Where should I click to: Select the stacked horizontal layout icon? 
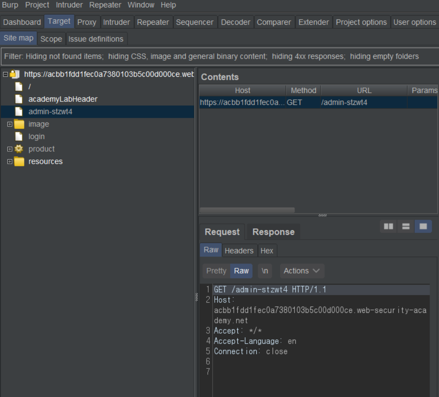(x=406, y=226)
